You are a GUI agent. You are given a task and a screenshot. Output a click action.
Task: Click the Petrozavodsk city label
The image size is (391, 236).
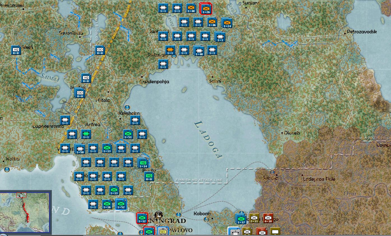(362, 32)
